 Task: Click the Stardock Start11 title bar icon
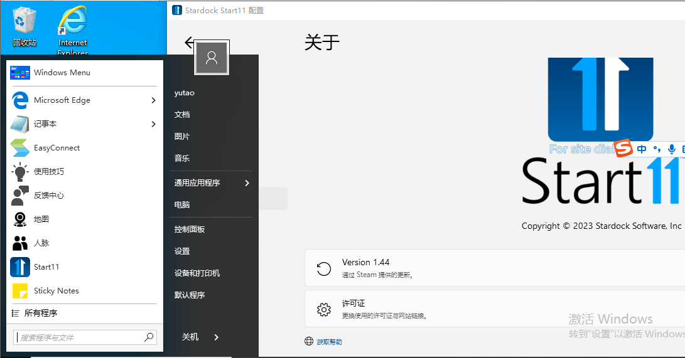[177, 10]
